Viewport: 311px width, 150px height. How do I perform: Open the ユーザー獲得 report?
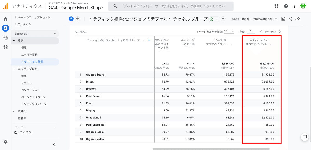(29, 55)
